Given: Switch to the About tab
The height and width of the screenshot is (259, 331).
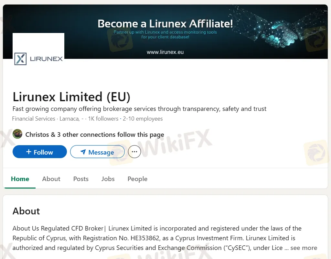Looking at the screenshot, I should [x=51, y=179].
